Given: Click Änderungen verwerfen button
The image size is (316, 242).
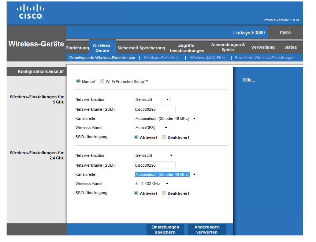Looking at the screenshot, I should [x=207, y=230].
